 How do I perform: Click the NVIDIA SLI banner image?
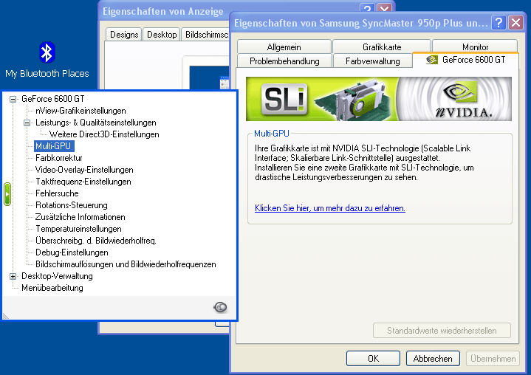tap(379, 99)
